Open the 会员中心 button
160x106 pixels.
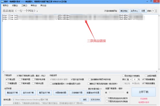(x=134, y=11)
